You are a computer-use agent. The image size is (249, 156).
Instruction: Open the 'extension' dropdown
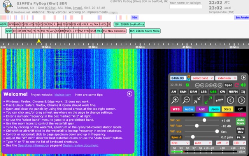click(226, 78)
